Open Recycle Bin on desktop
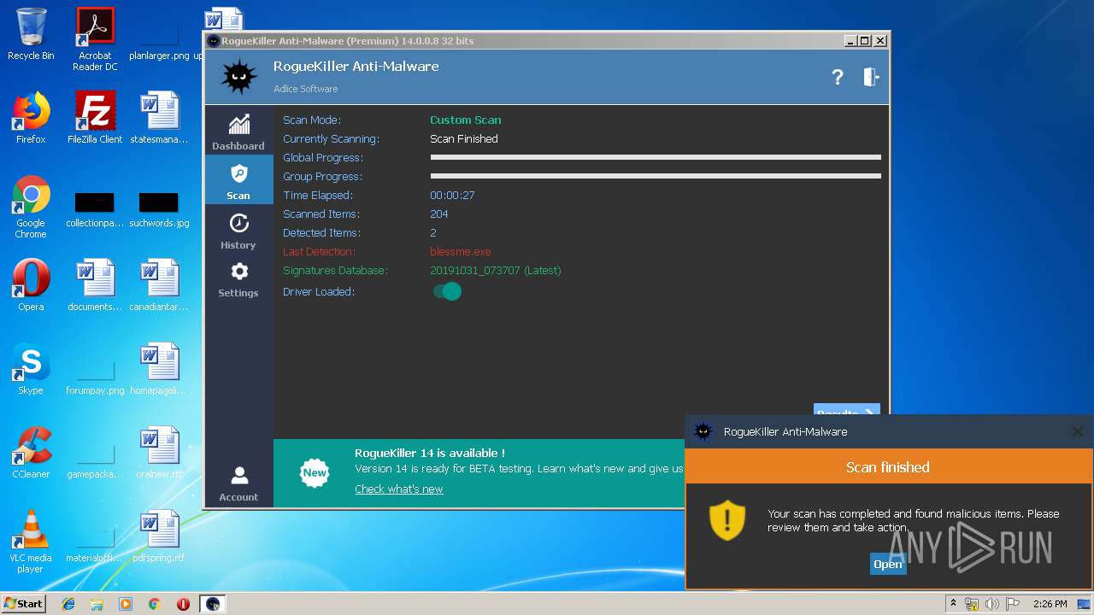This screenshot has width=1094, height=615. [31, 34]
